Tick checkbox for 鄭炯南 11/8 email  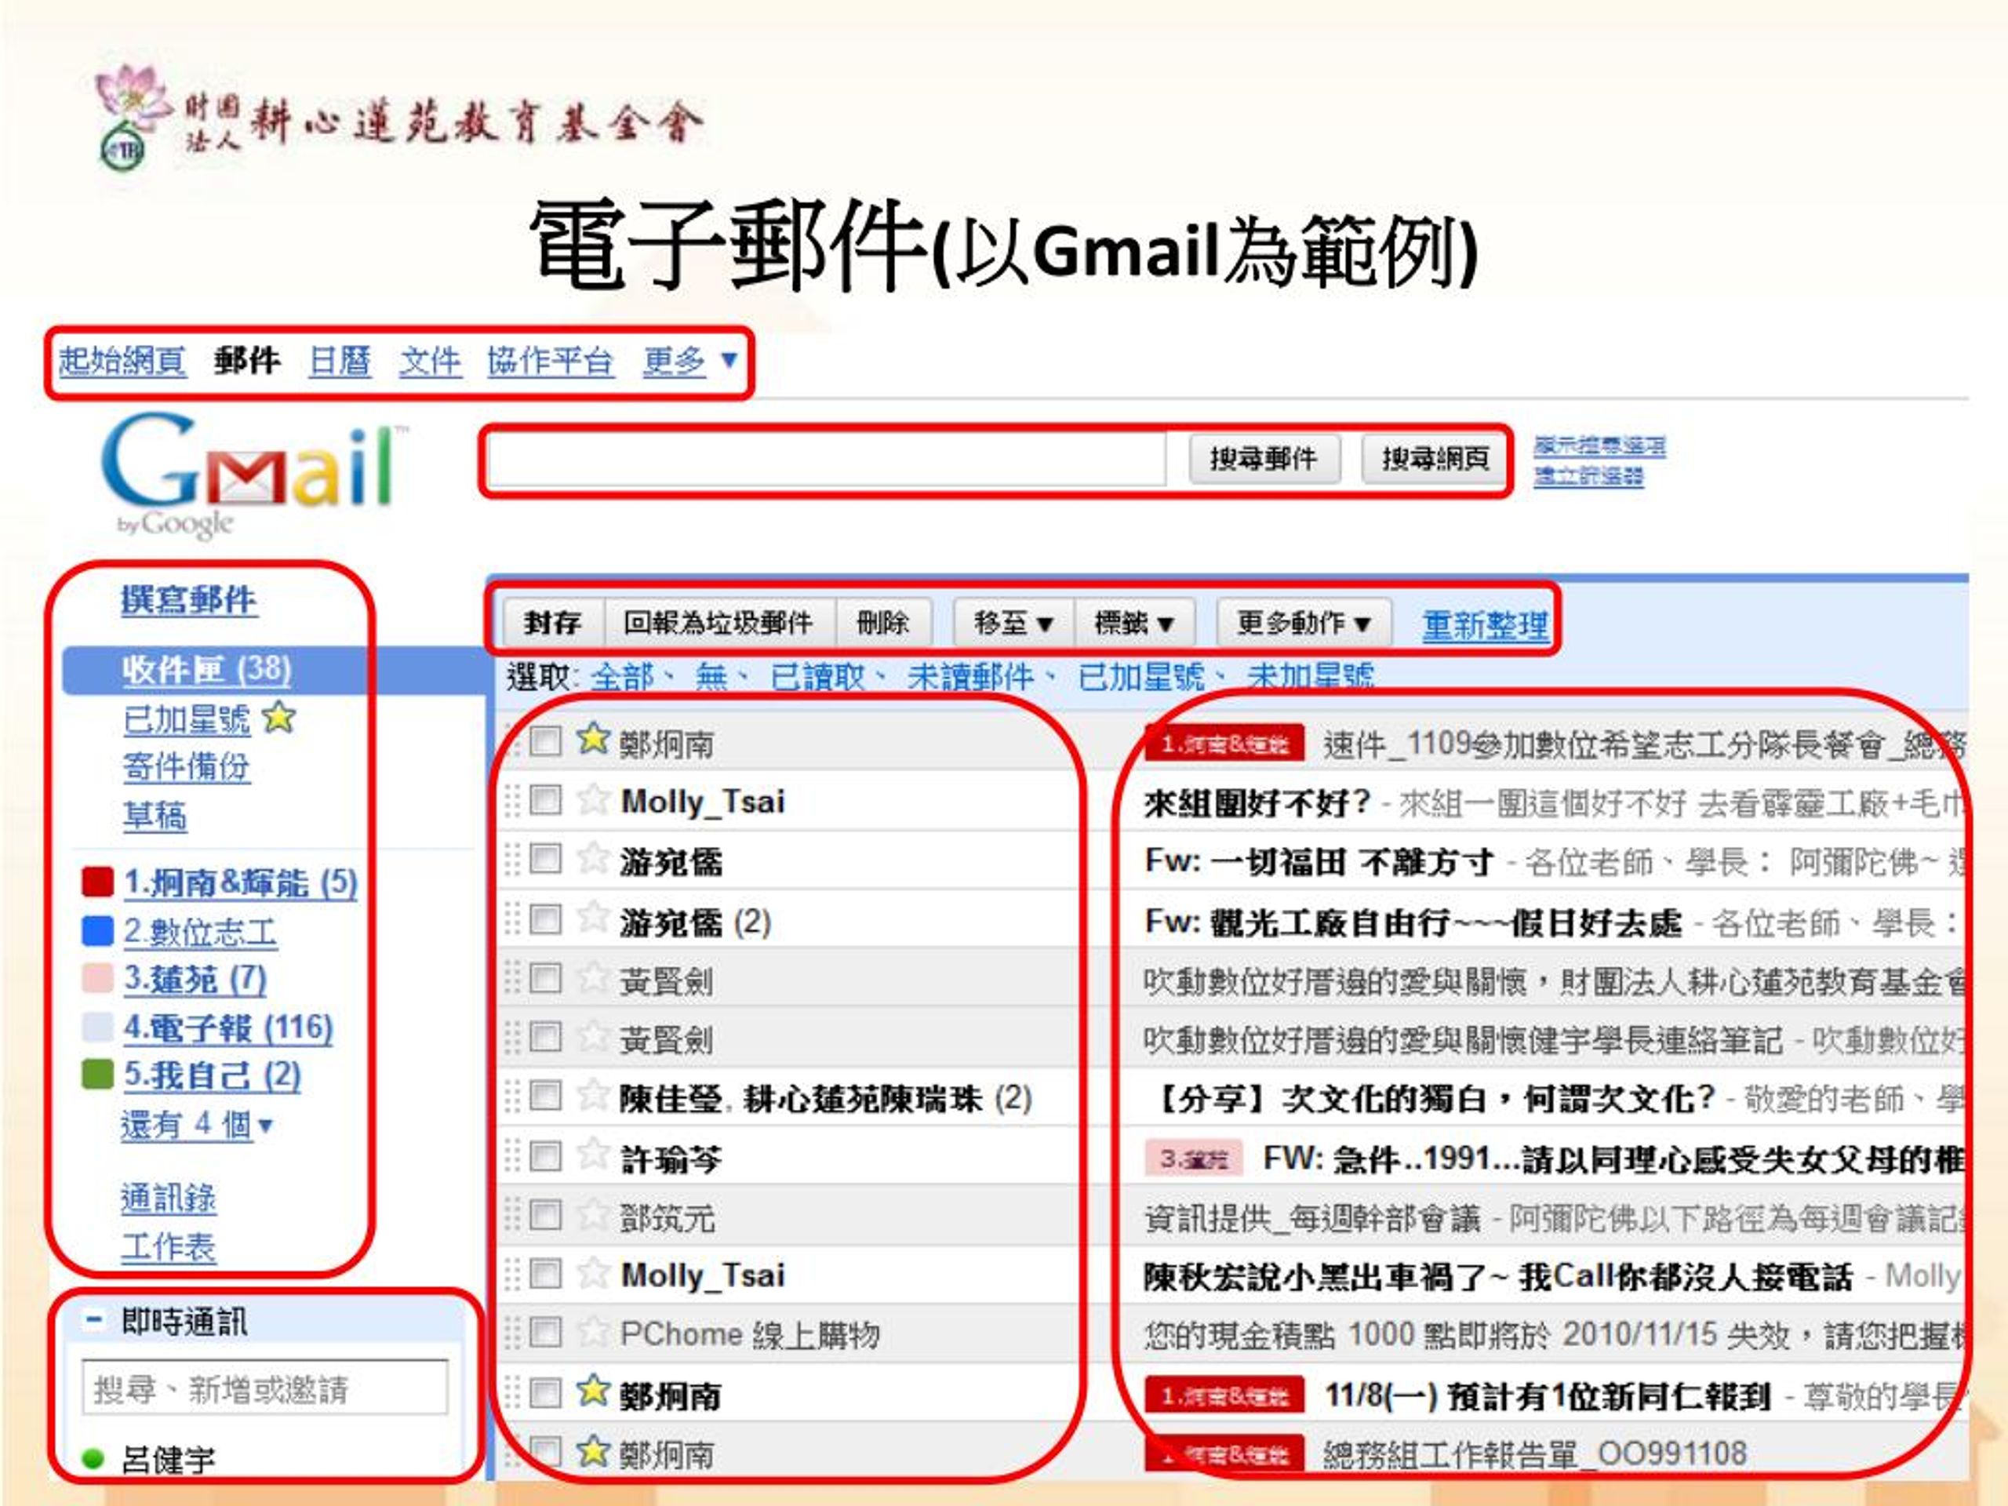click(x=544, y=1391)
